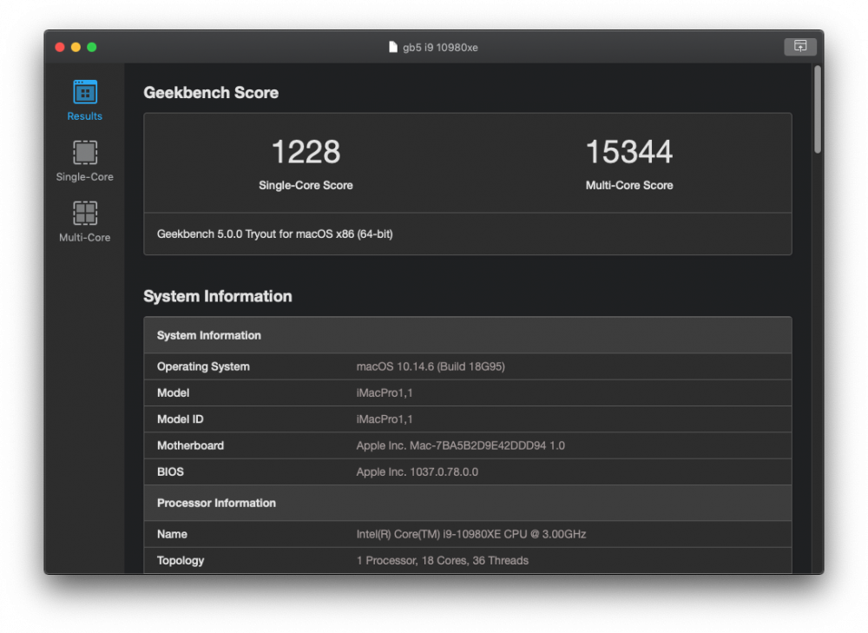
Task: Click the BIOS row label
Action: pos(170,471)
